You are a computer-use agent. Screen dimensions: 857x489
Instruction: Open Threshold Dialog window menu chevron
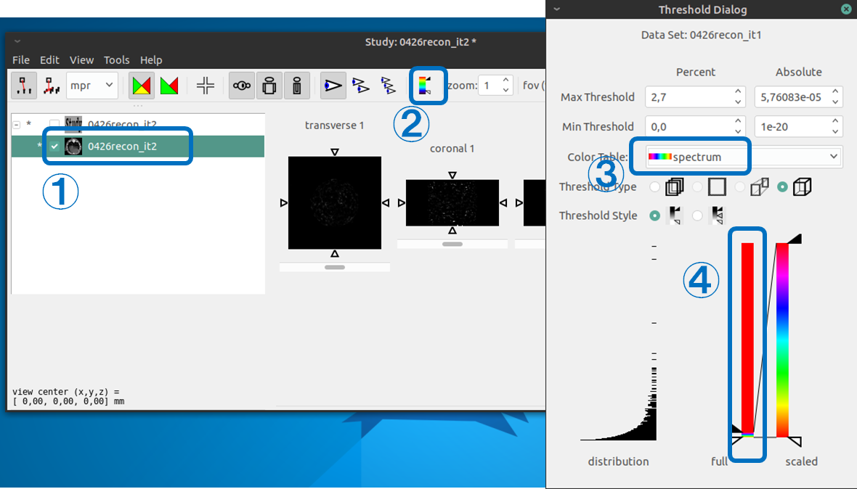coord(557,9)
